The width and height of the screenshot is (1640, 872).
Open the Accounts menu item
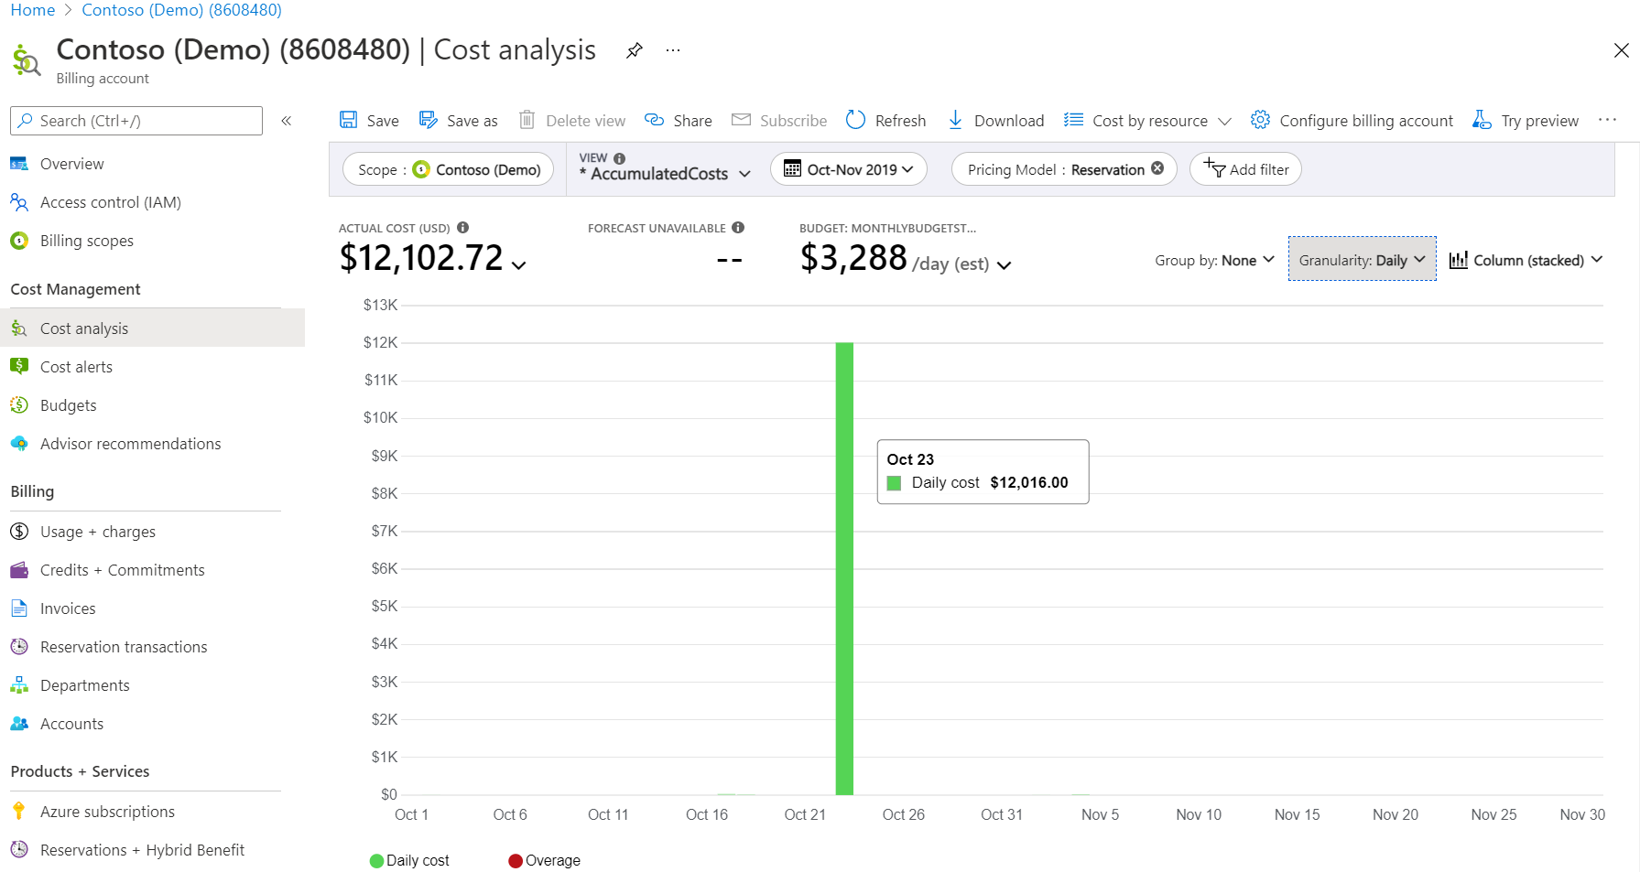(71, 724)
